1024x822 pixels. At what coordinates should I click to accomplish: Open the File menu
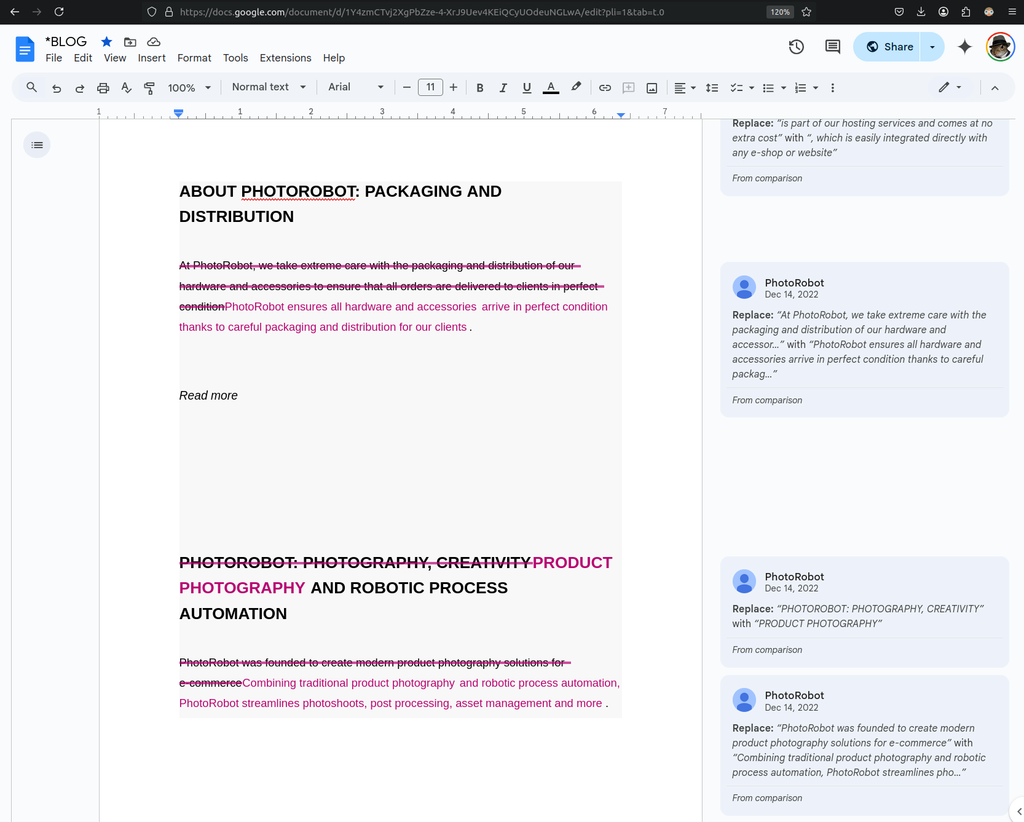coord(53,58)
